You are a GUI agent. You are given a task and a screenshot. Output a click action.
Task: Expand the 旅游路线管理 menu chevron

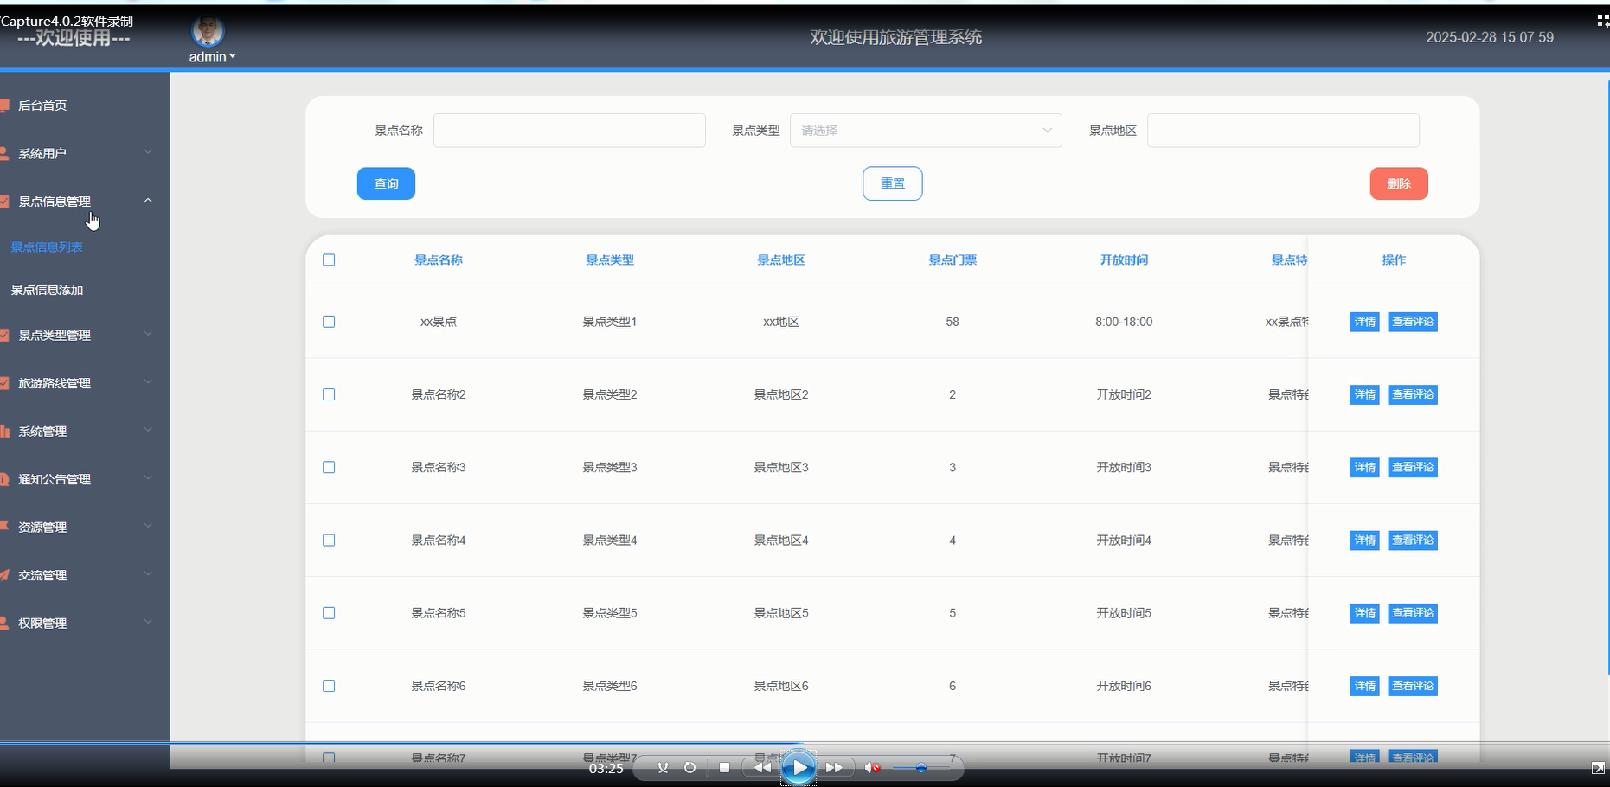pyautogui.click(x=148, y=381)
